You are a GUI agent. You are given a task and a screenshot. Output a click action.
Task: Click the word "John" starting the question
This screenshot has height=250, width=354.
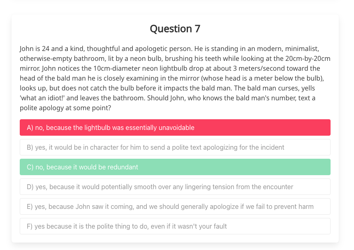pos(27,49)
